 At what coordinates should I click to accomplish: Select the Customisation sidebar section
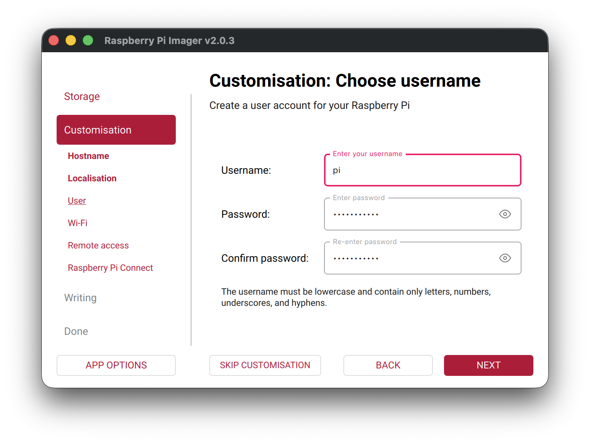point(116,130)
